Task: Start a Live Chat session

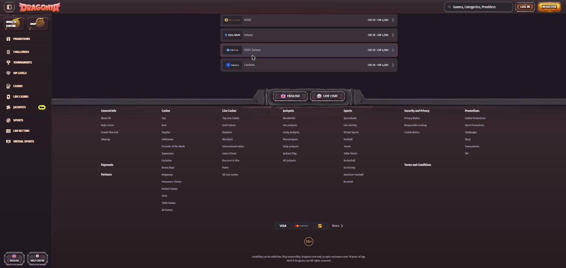Action: click(327, 96)
